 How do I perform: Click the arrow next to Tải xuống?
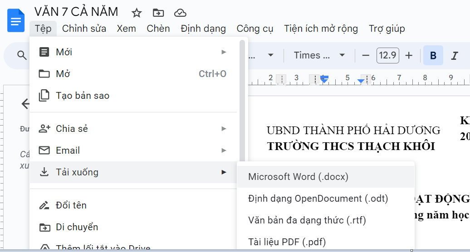224,172
